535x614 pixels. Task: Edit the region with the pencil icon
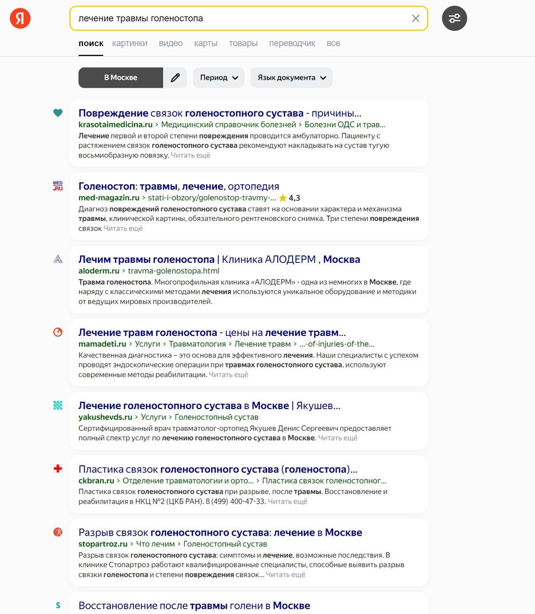pos(175,77)
